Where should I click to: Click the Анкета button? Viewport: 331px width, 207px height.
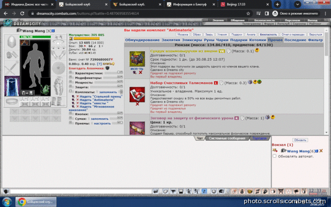coord(251,34)
